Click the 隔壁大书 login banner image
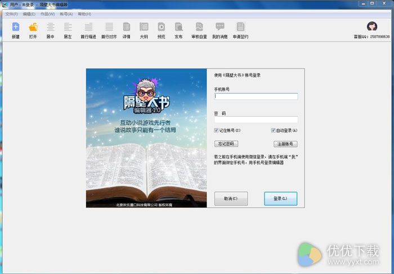 click(146, 138)
